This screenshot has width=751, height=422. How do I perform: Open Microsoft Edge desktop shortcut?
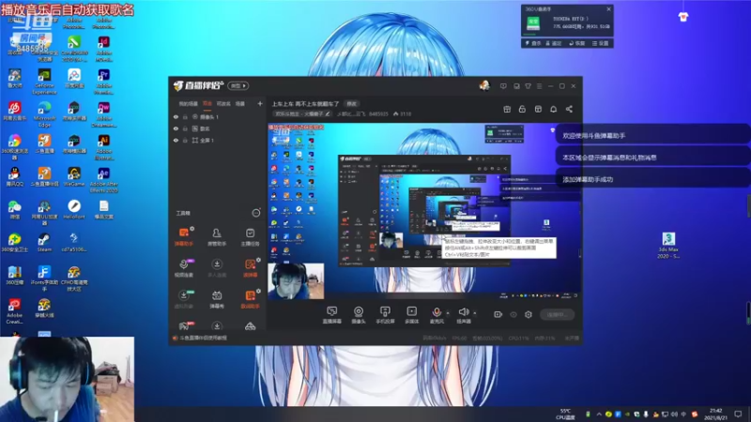44,114
